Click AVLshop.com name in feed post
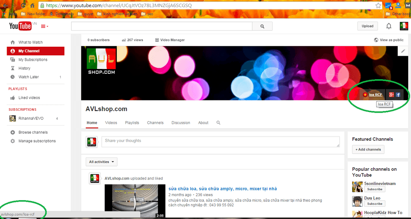411x219 pixels. point(117,178)
